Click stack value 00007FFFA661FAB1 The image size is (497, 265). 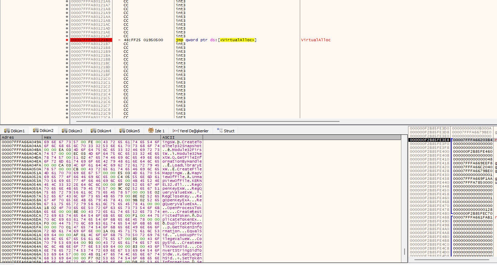(x=472, y=217)
